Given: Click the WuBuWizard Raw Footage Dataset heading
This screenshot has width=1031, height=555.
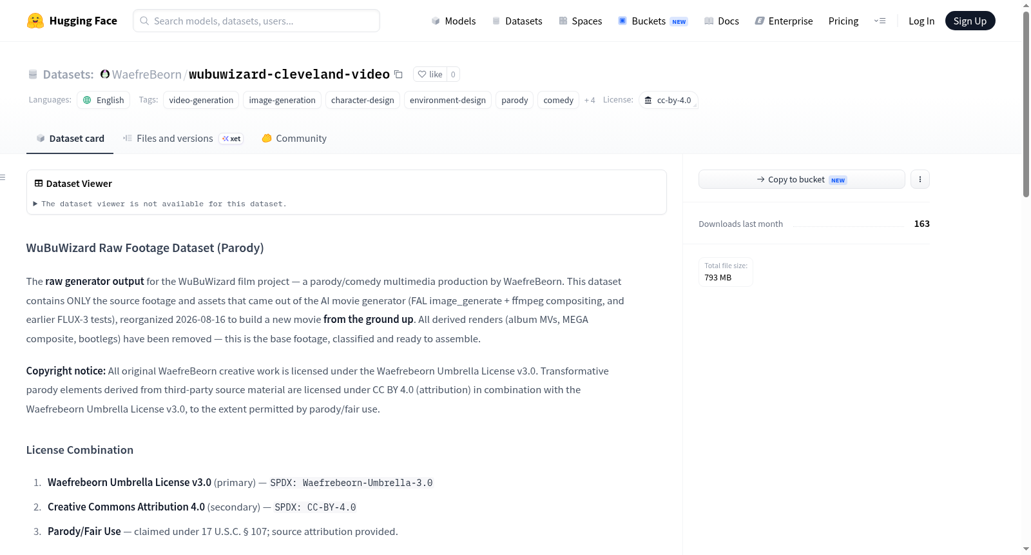Looking at the screenshot, I should click(145, 248).
